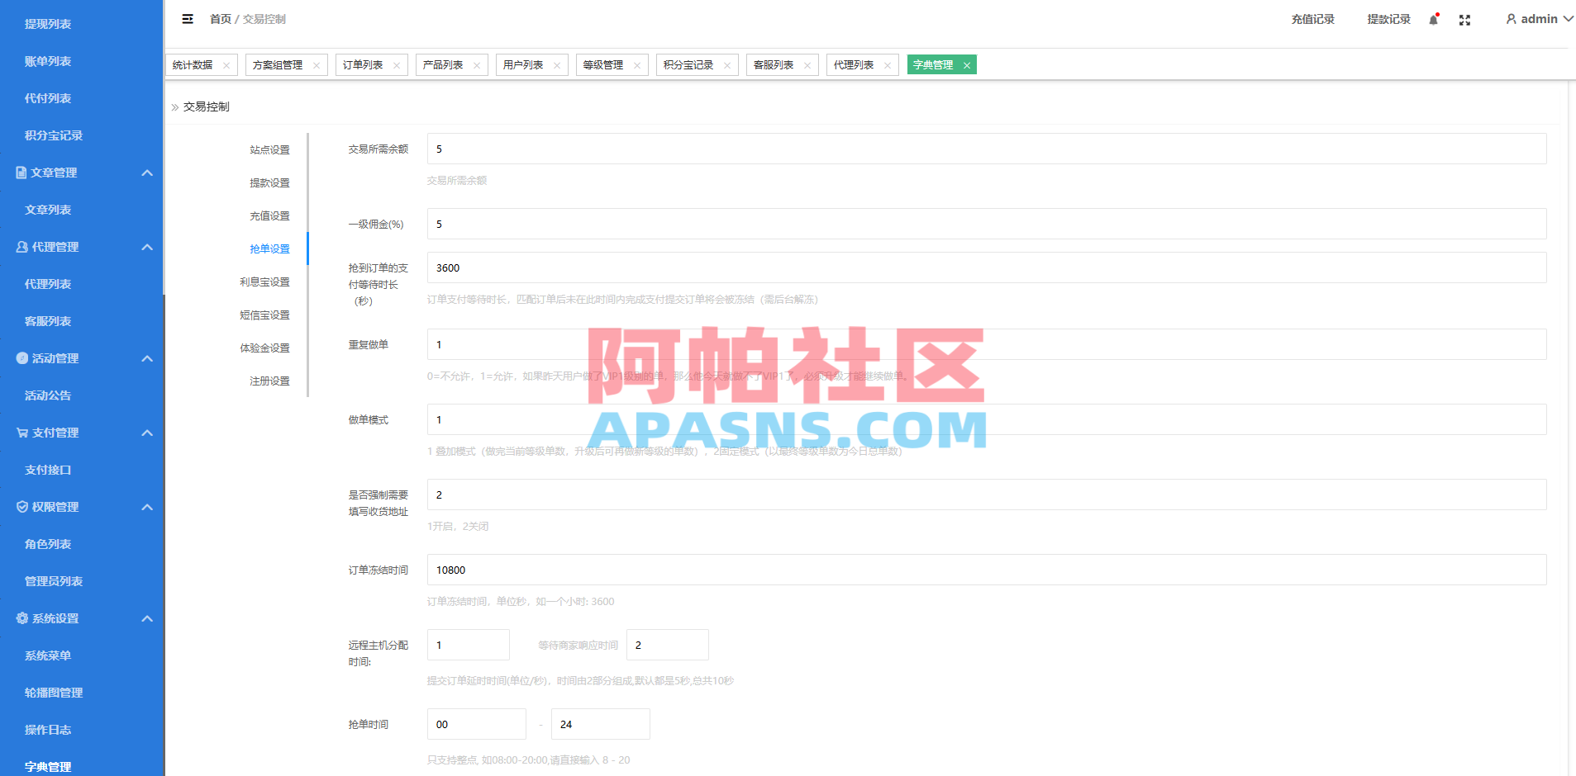折叠活动管理菜单
The width and height of the screenshot is (1576, 776).
click(147, 358)
